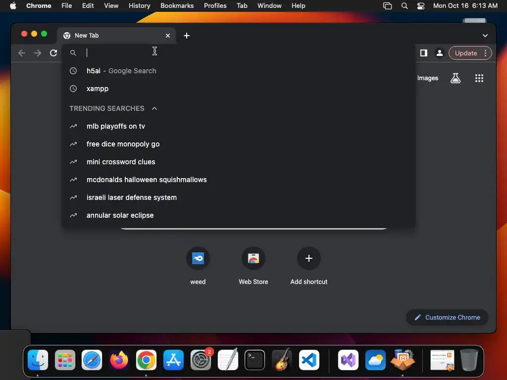Open a new tab with plus icon
Screen dimensions: 507x380
click(x=187, y=36)
